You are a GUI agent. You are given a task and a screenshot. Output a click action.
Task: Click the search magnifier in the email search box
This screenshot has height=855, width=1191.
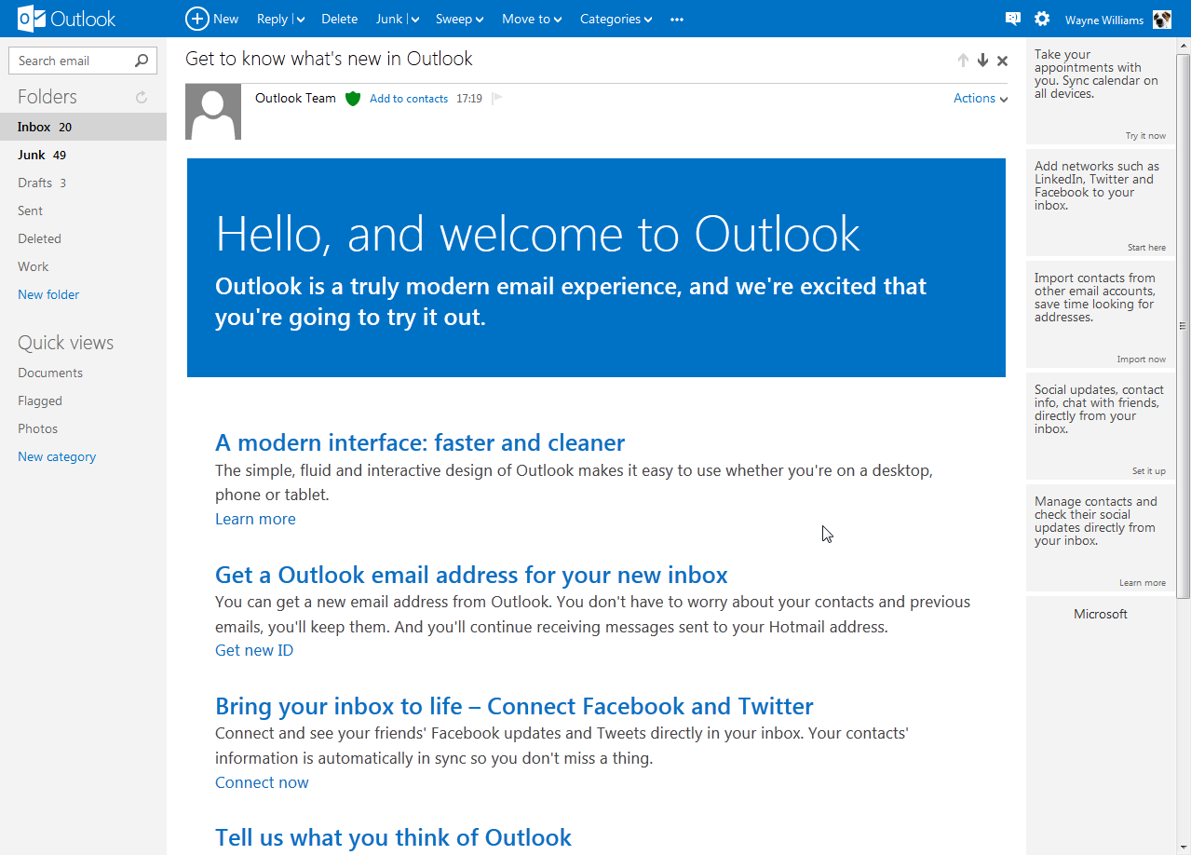[142, 60]
